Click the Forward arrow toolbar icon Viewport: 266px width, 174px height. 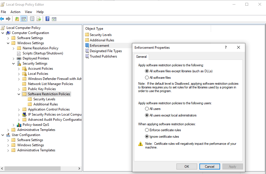coord(8,19)
